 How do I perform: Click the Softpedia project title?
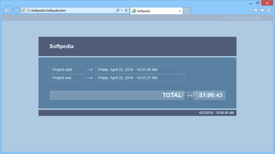[61, 46]
